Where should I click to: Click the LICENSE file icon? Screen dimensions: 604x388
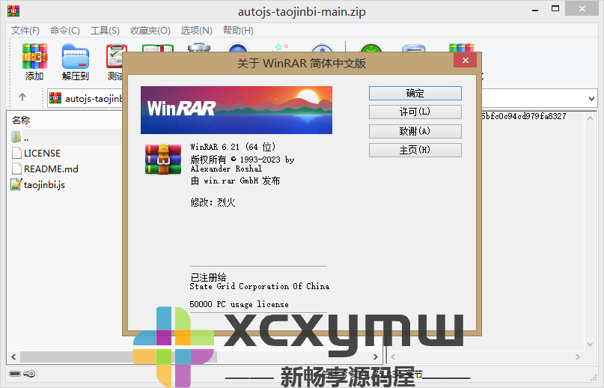[x=16, y=153]
